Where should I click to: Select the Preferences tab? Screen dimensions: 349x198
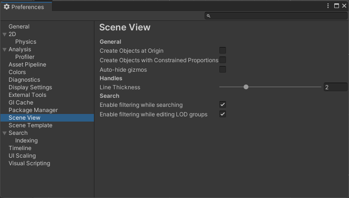(24, 7)
